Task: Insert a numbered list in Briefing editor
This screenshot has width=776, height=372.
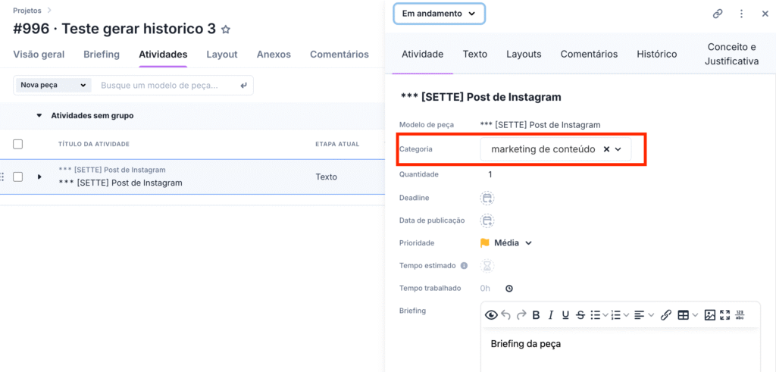Action: pyautogui.click(x=616, y=315)
